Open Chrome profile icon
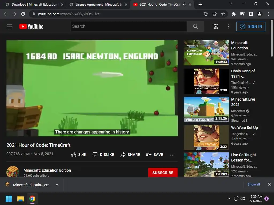This screenshot has height=205, width=274. (x=260, y=14)
